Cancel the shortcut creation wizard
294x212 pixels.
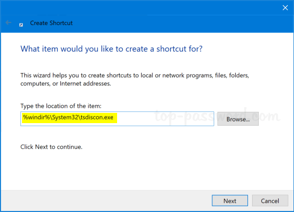click(x=270, y=201)
